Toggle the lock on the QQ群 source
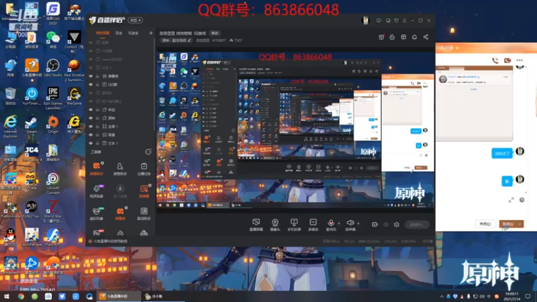The image size is (537, 302). (x=97, y=85)
